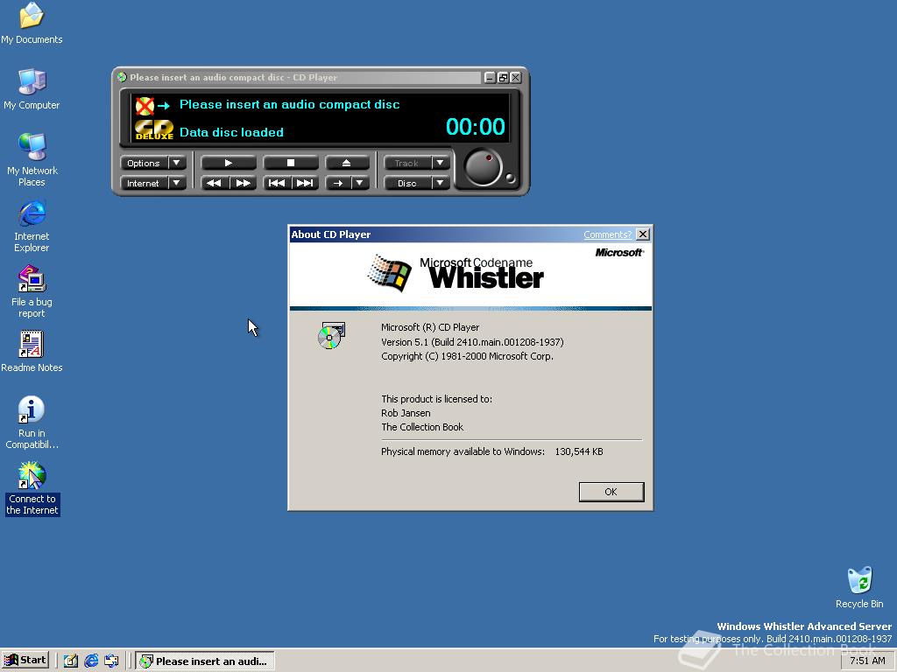The image size is (897, 672).
Task: Select the My Computer desktop icon
Action: pos(32,90)
